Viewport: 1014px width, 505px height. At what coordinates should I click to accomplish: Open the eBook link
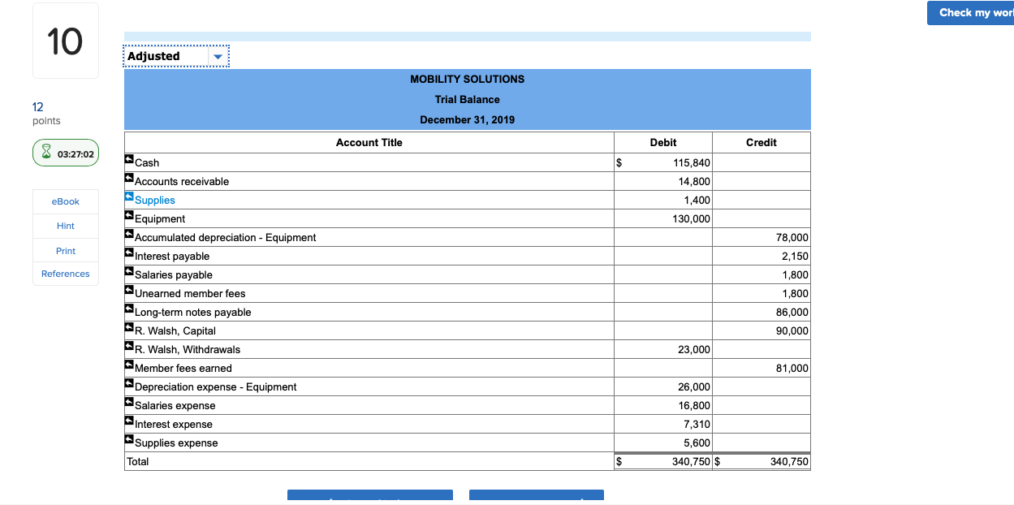click(65, 201)
